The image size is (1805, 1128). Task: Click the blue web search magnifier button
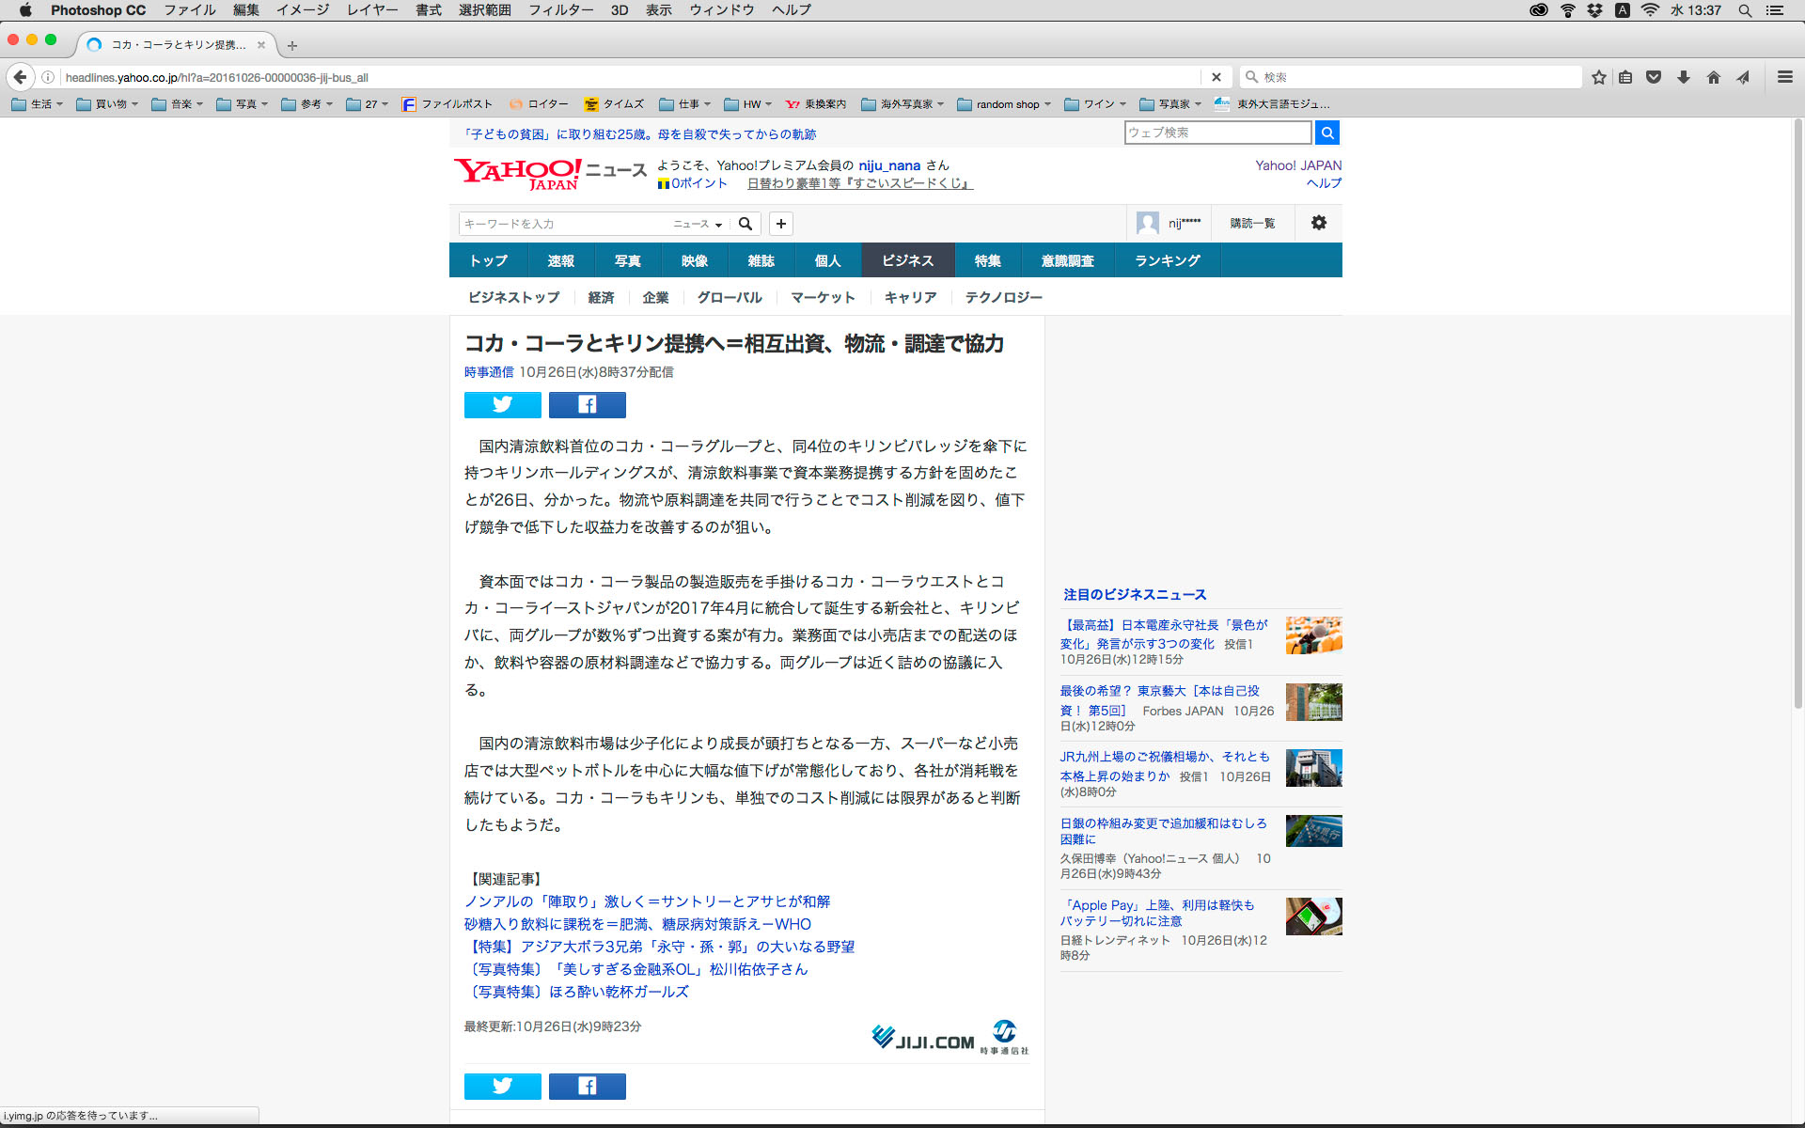click(x=1326, y=133)
